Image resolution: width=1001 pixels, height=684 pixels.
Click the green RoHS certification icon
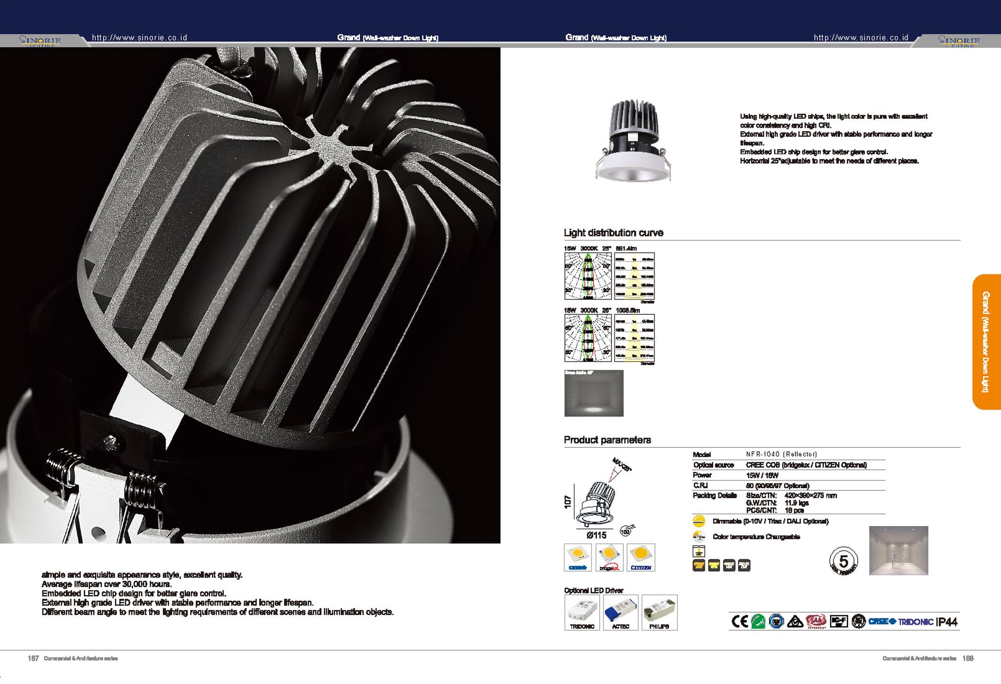coord(758,621)
